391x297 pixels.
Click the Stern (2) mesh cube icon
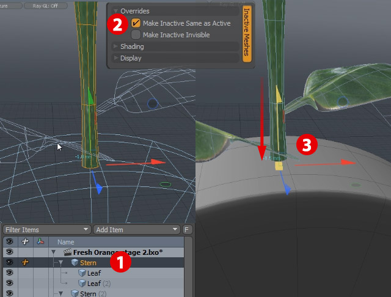[x=75, y=293]
